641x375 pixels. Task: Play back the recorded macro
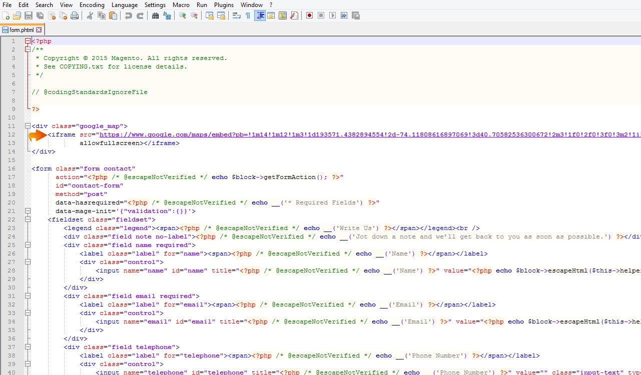333,15
